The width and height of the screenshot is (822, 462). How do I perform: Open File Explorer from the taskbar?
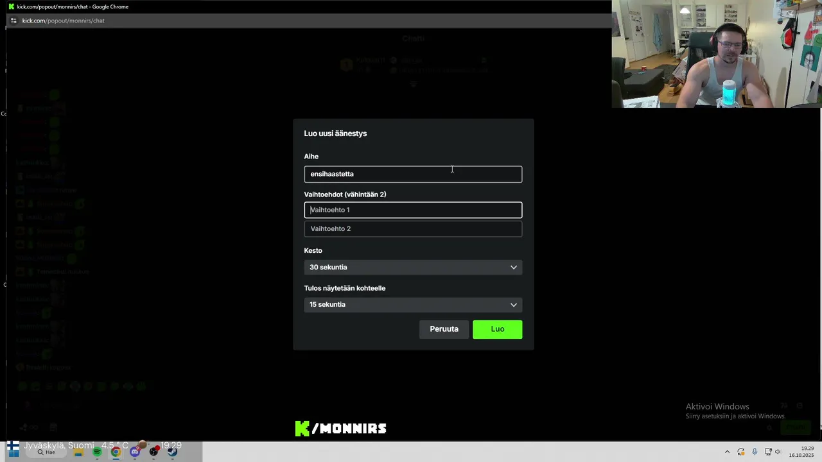pyautogui.click(x=78, y=452)
